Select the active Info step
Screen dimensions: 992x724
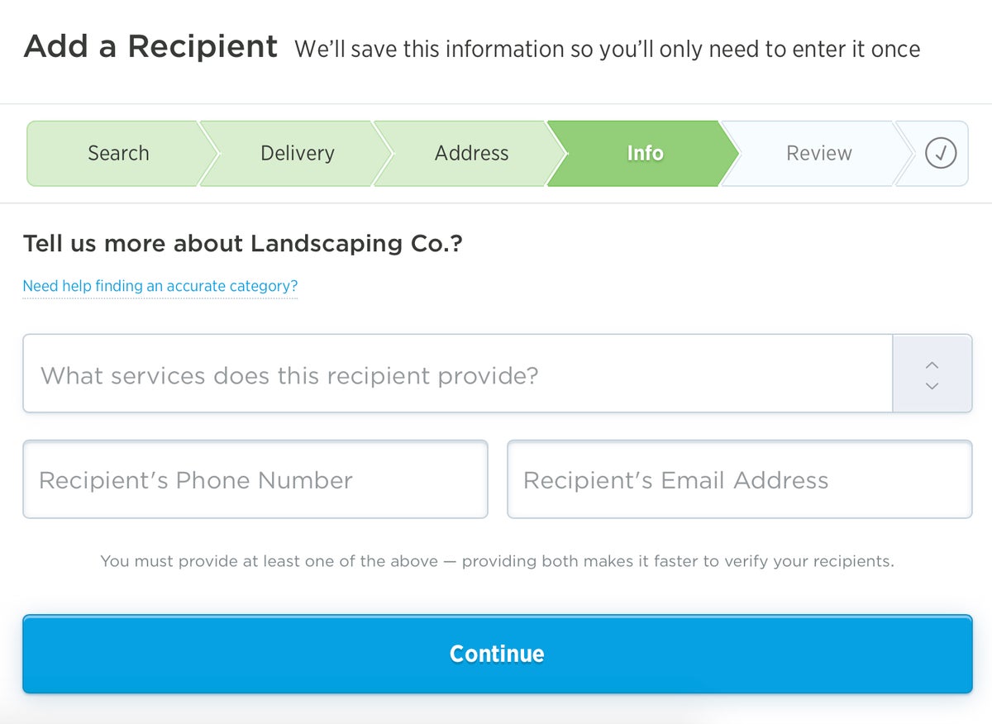(644, 153)
